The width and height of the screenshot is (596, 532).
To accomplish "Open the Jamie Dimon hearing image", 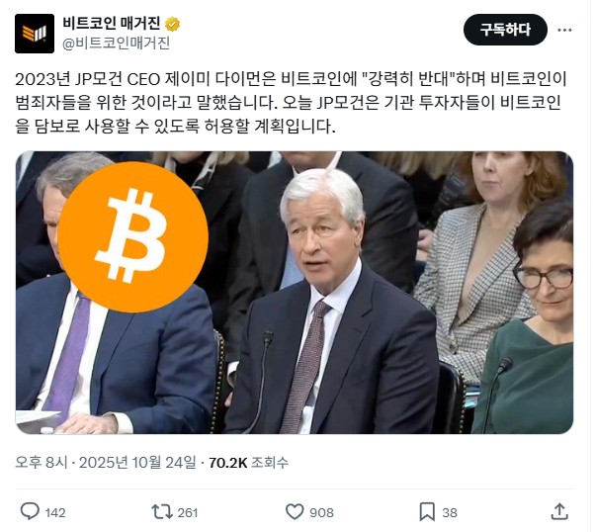I will coord(295,293).
